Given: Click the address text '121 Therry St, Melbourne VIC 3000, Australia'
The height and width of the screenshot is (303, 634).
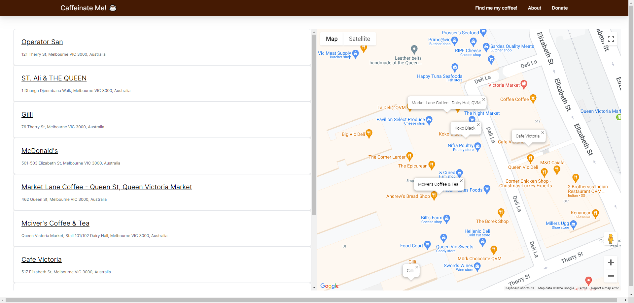Looking at the screenshot, I should click(63, 54).
